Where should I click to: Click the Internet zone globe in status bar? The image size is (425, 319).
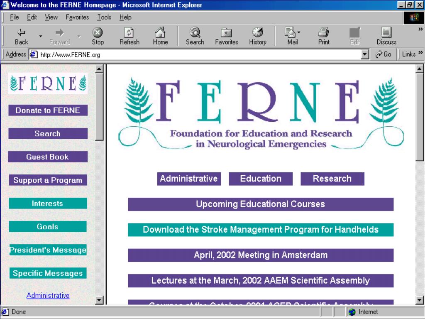pos(352,312)
